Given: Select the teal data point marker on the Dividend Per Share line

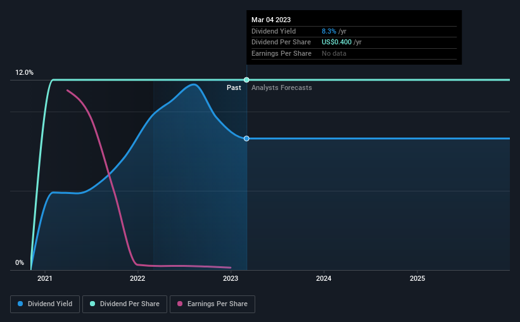Looking at the screenshot, I should (x=246, y=80).
